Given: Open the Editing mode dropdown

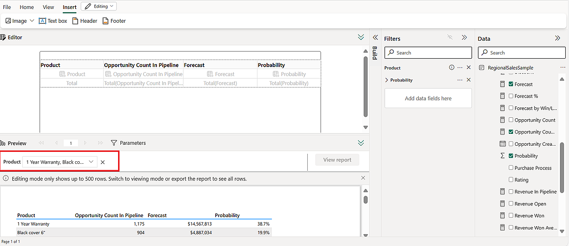Looking at the screenshot, I should [99, 7].
